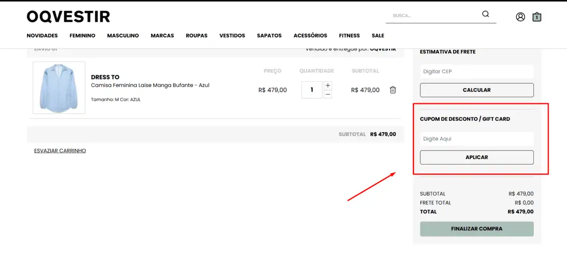Screen dimensions: 567x258
Task: Open the shopping bag cart icon
Action: [x=537, y=17]
